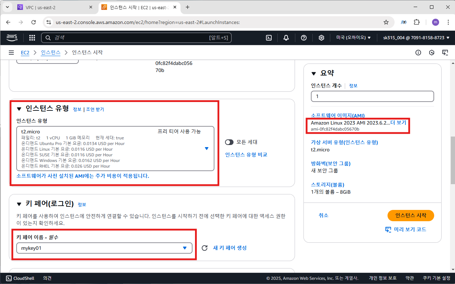Open Chrome three-dot menu
The width and height of the screenshot is (455, 284).
[448, 22]
